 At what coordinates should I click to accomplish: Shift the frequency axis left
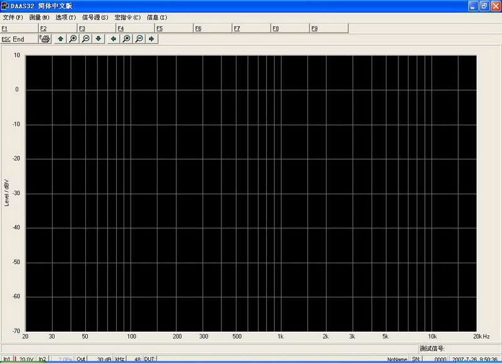pos(114,39)
